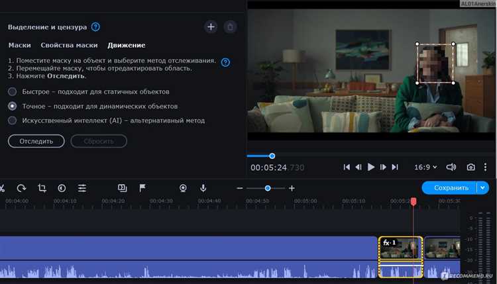This screenshot has height=284, width=497.
Task: Click the red playhead marker on ruler
Action: pos(414,201)
